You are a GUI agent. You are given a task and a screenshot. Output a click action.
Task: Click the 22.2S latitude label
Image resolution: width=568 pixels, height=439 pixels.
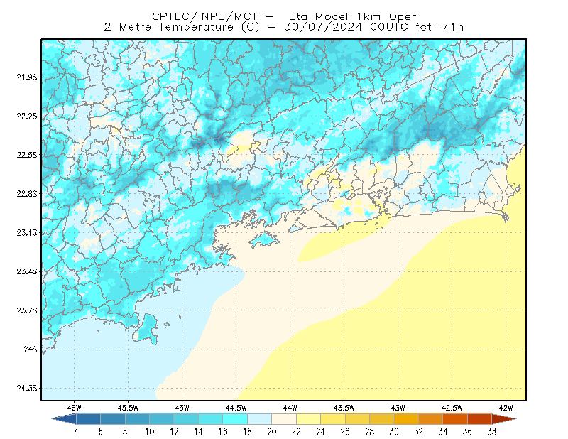[26, 116]
